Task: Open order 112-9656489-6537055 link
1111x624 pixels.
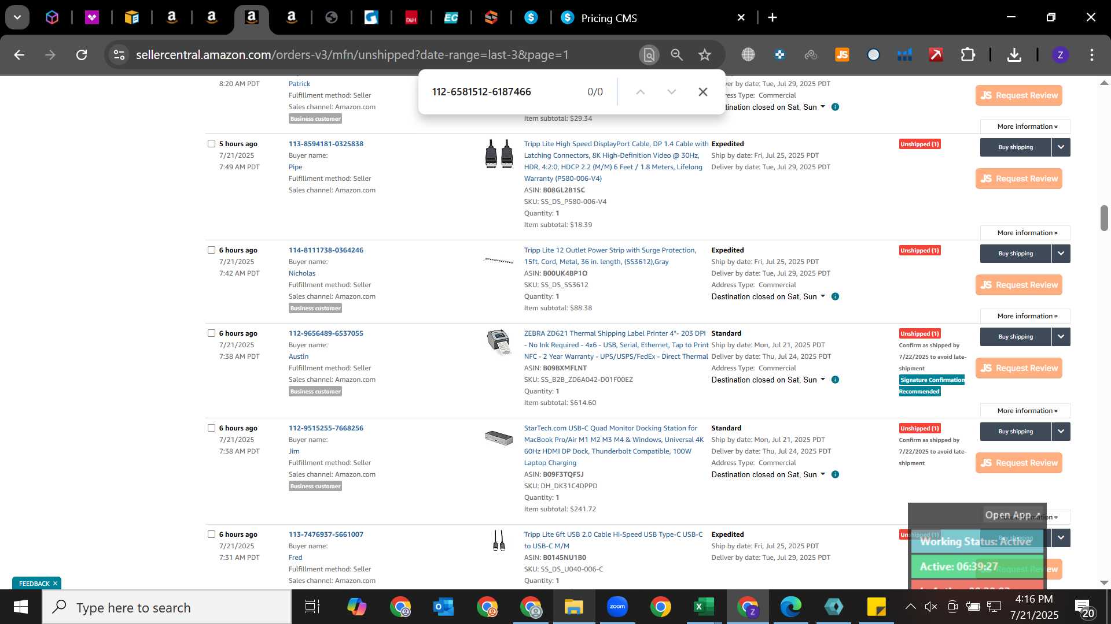Action: [326, 333]
